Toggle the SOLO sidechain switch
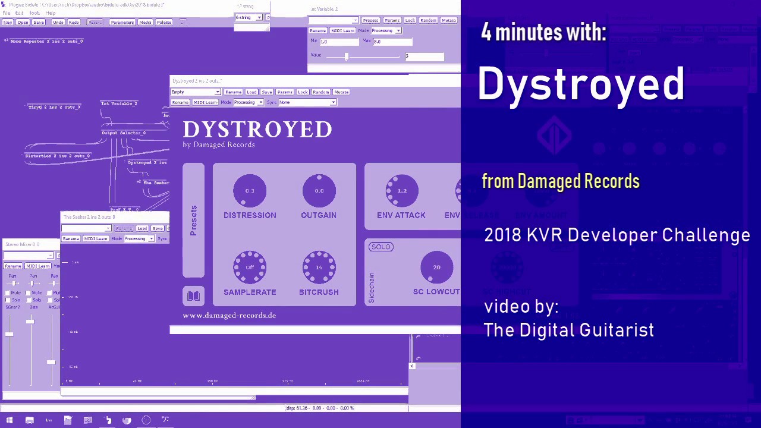 tap(380, 247)
